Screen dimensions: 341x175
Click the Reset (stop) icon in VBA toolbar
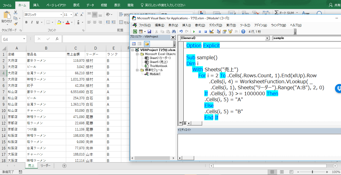(205, 31)
